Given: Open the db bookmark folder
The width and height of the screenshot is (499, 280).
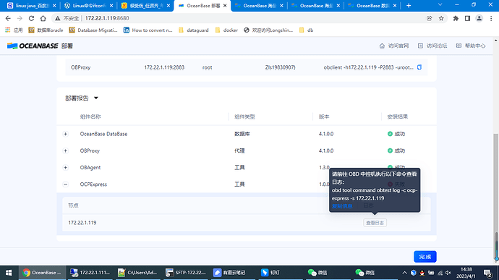Looking at the screenshot, I should 307,30.
